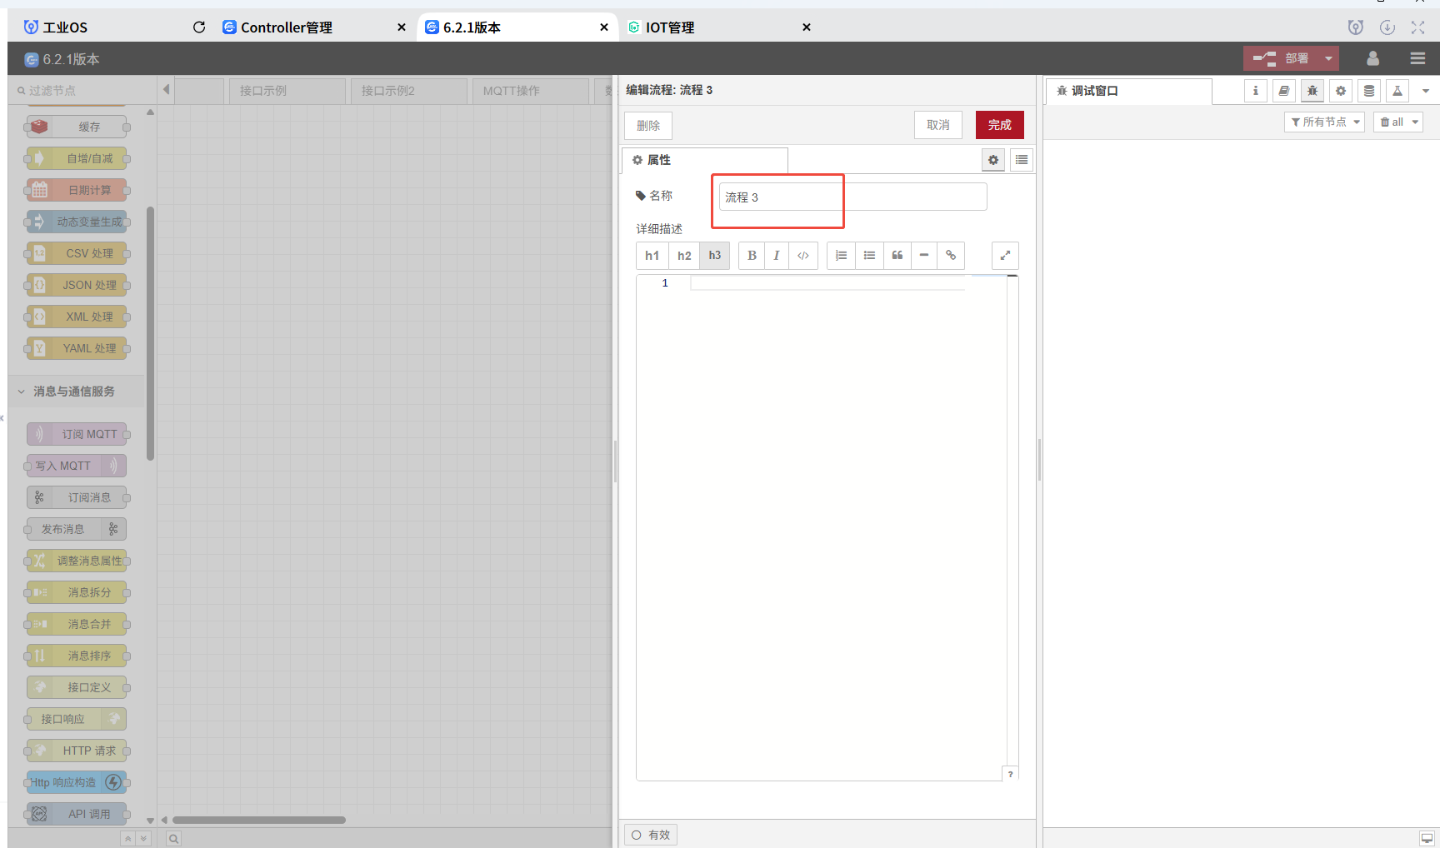Open the context data sidebar icon
The width and height of the screenshot is (1440, 848).
pos(1369,91)
